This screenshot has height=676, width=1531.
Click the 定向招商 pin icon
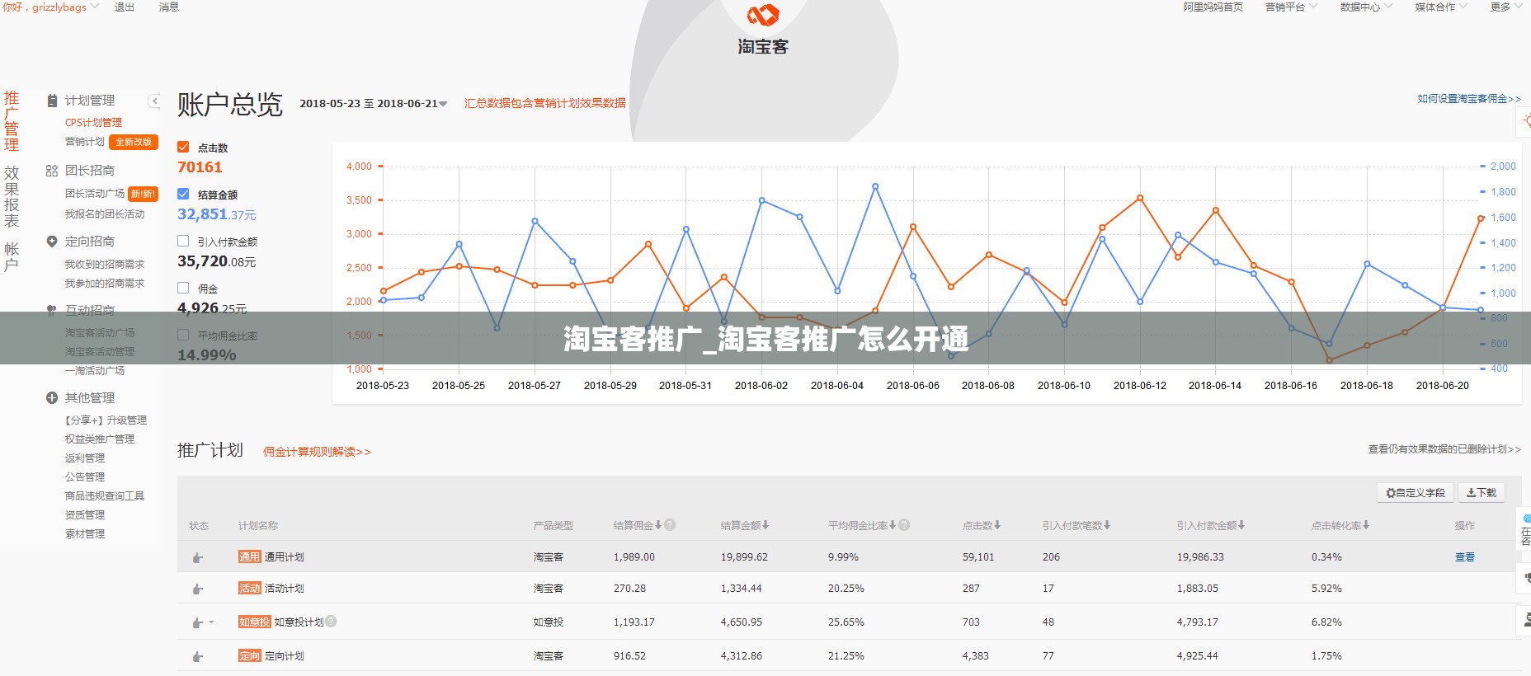coord(52,242)
